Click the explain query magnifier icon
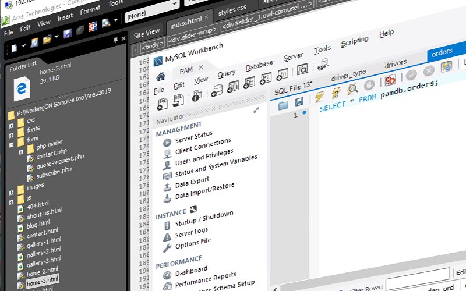Screen dimensions: 466x291 click(352, 89)
